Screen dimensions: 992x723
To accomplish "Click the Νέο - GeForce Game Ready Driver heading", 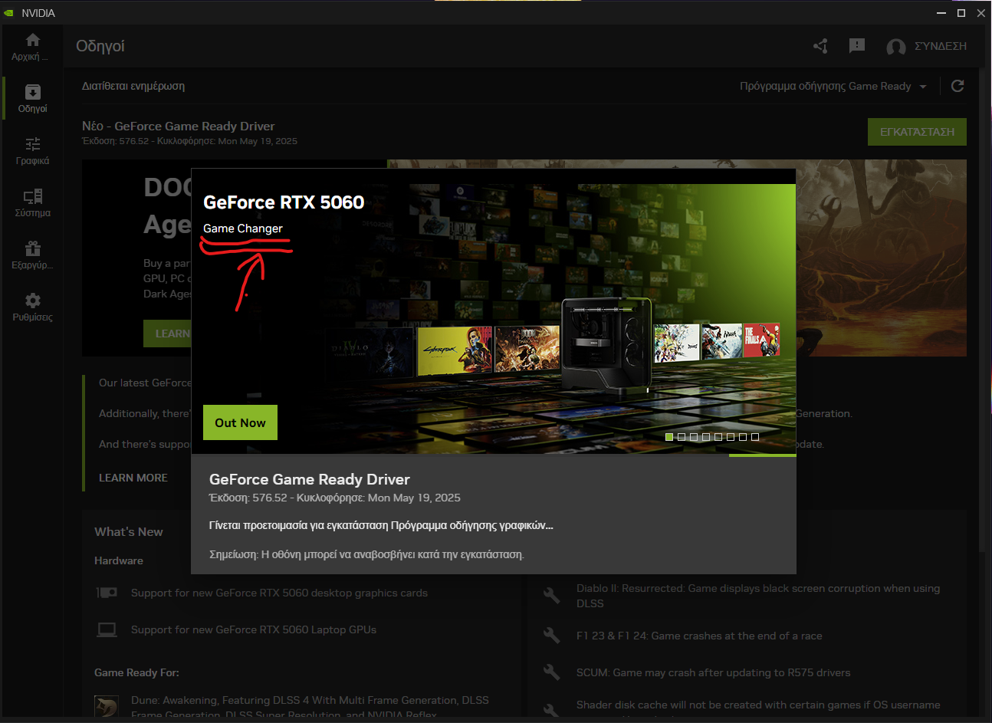I will point(179,126).
